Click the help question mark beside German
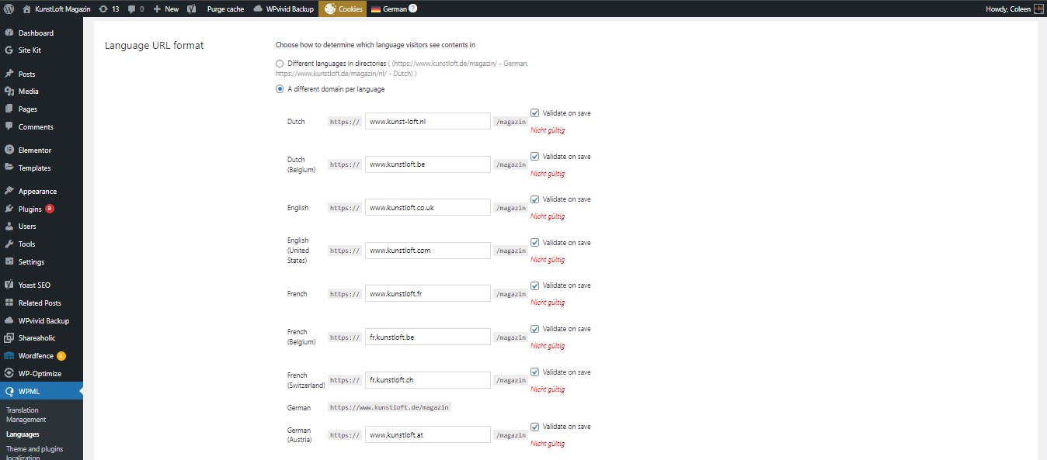 tap(413, 9)
